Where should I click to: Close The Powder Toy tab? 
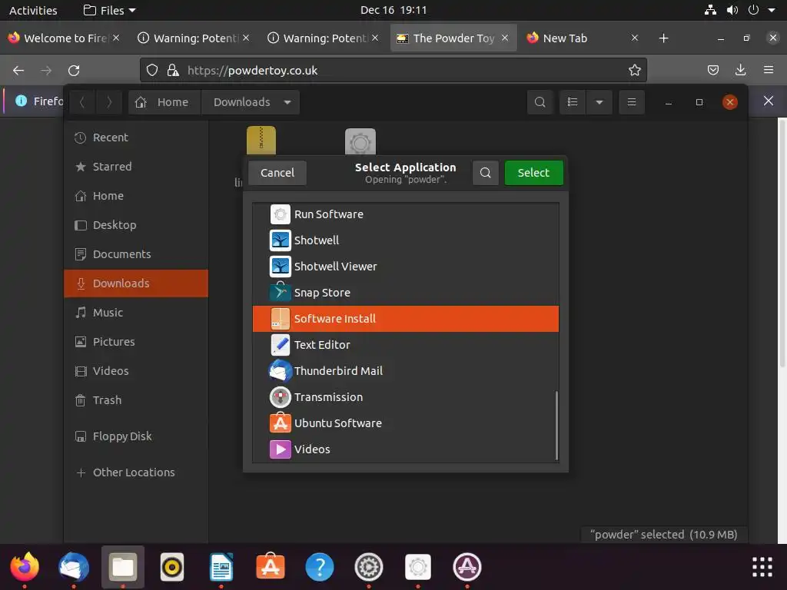pyautogui.click(x=505, y=38)
